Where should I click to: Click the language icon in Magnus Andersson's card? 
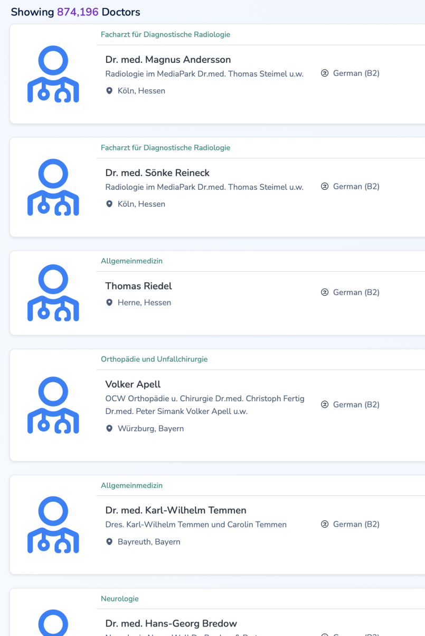(x=325, y=73)
